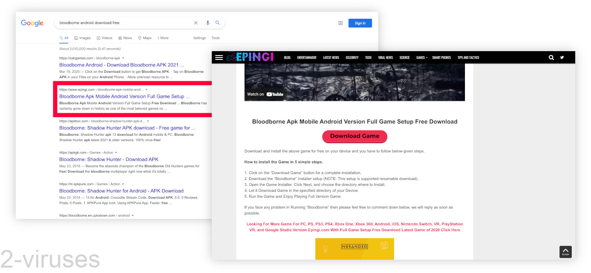This screenshot has height=273, width=591.
Task: Open the Google apps grid
Action: [340, 23]
